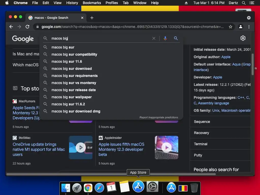260x195 pixels.
Task: Open the Bookmarks menu
Action: coord(92,3)
